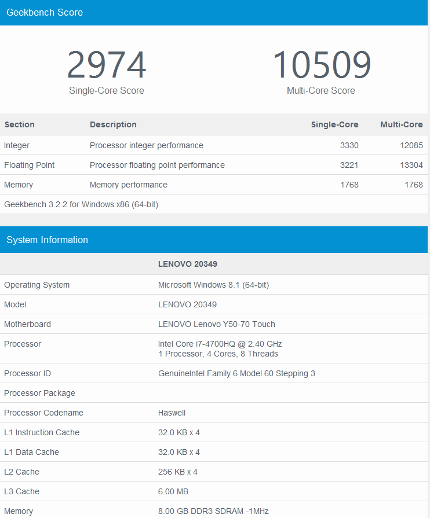
Task: Click the System Information header bar
Action: [x=214, y=240]
